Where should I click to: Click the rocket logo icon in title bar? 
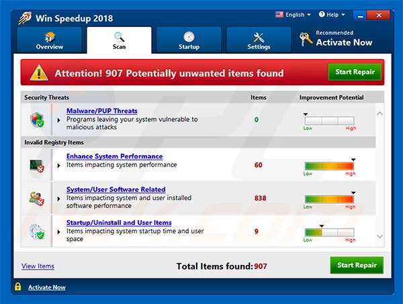25,18
